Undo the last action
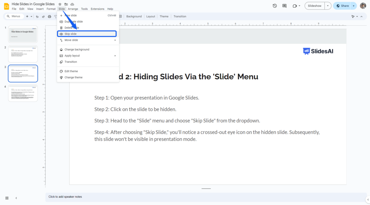The image size is (370, 205). [x=37, y=17]
